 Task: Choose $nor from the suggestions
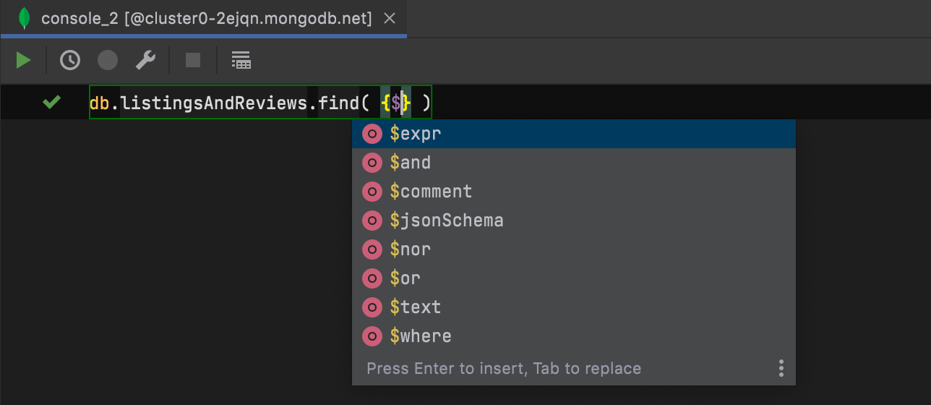(411, 250)
